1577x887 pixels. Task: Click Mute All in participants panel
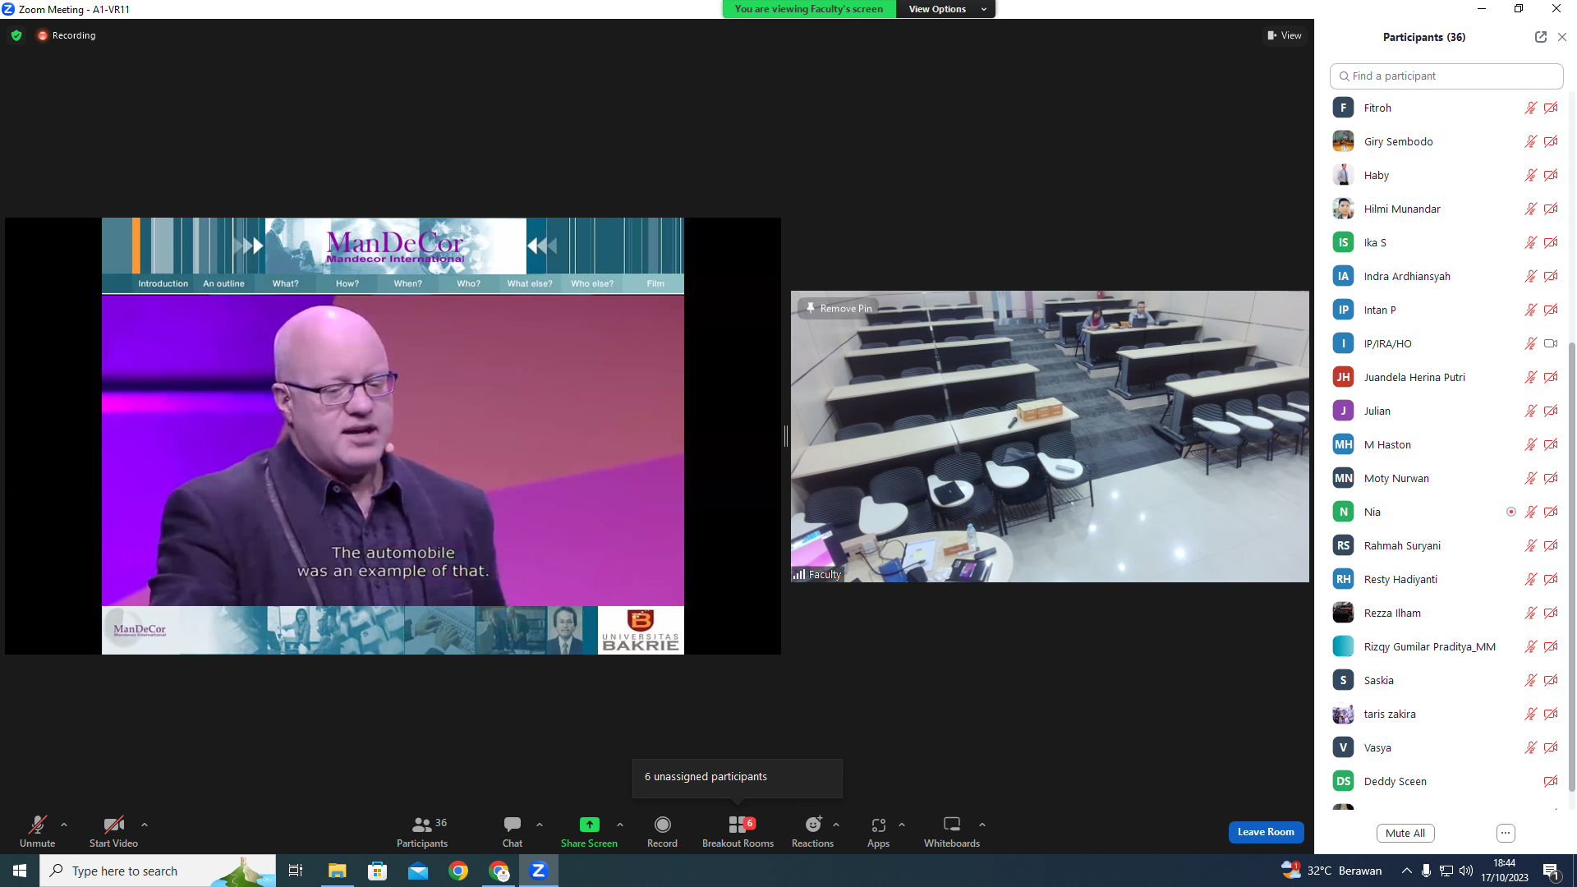(x=1405, y=833)
